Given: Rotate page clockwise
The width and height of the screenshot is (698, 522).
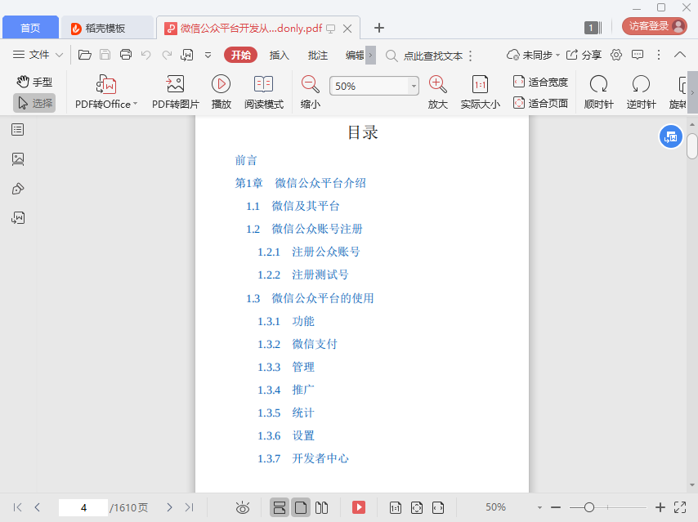Looking at the screenshot, I should click(599, 92).
